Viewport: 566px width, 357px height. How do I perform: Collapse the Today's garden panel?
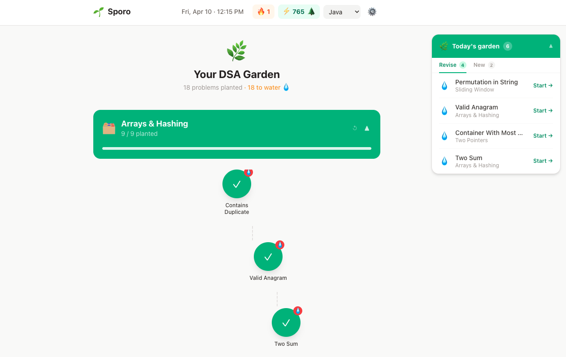[x=551, y=46]
